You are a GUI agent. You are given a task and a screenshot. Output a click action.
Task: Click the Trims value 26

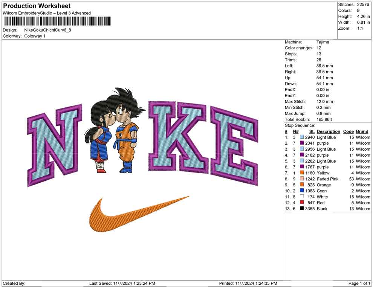319,60
